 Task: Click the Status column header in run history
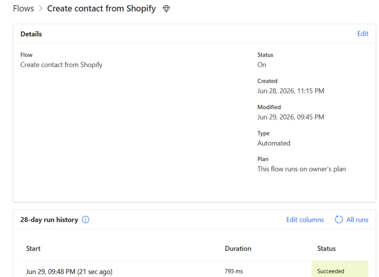[x=326, y=248]
